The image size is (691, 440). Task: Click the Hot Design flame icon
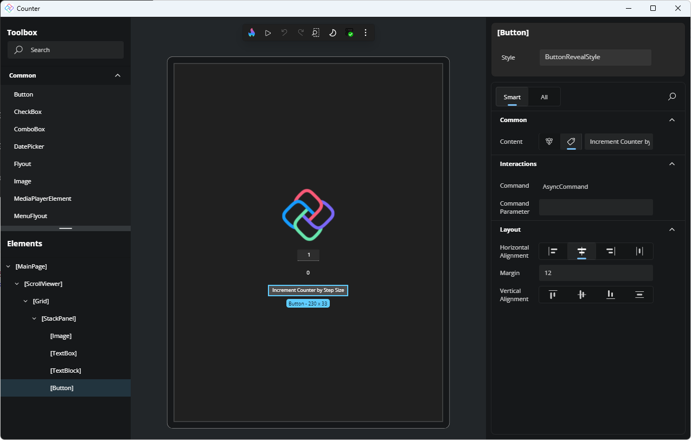[x=251, y=33]
